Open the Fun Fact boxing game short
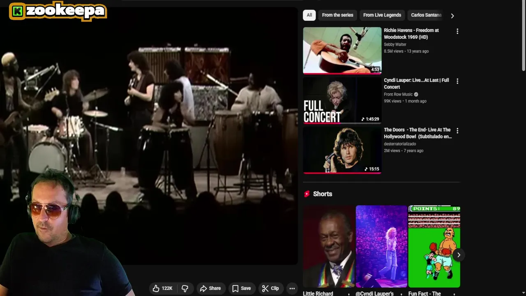Image resolution: width=526 pixels, height=296 pixels. coord(434,247)
